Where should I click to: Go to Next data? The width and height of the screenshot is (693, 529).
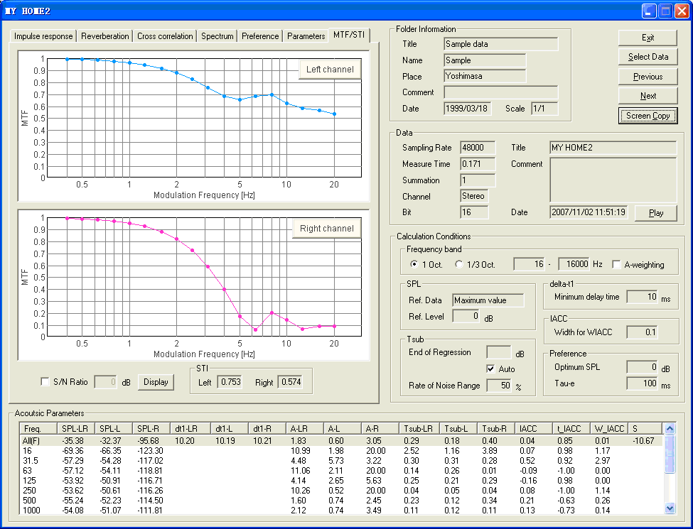648,96
